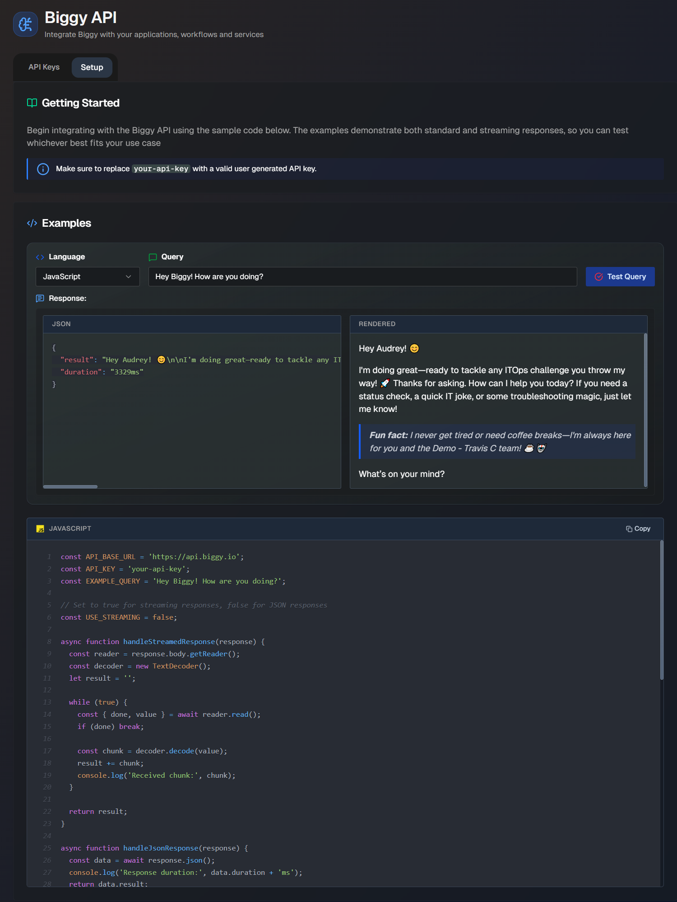Viewport: 677px width, 902px height.
Task: Click the Examples code brackets icon
Action: 32,223
